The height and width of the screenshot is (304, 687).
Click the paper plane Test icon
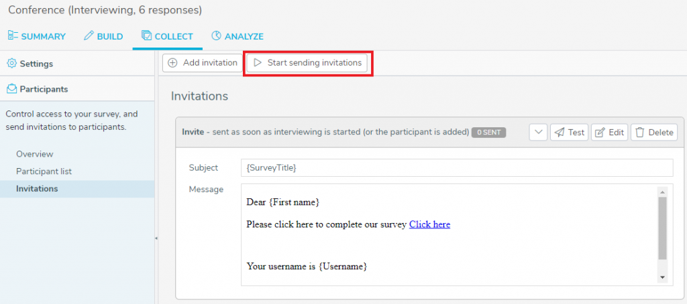pos(560,132)
